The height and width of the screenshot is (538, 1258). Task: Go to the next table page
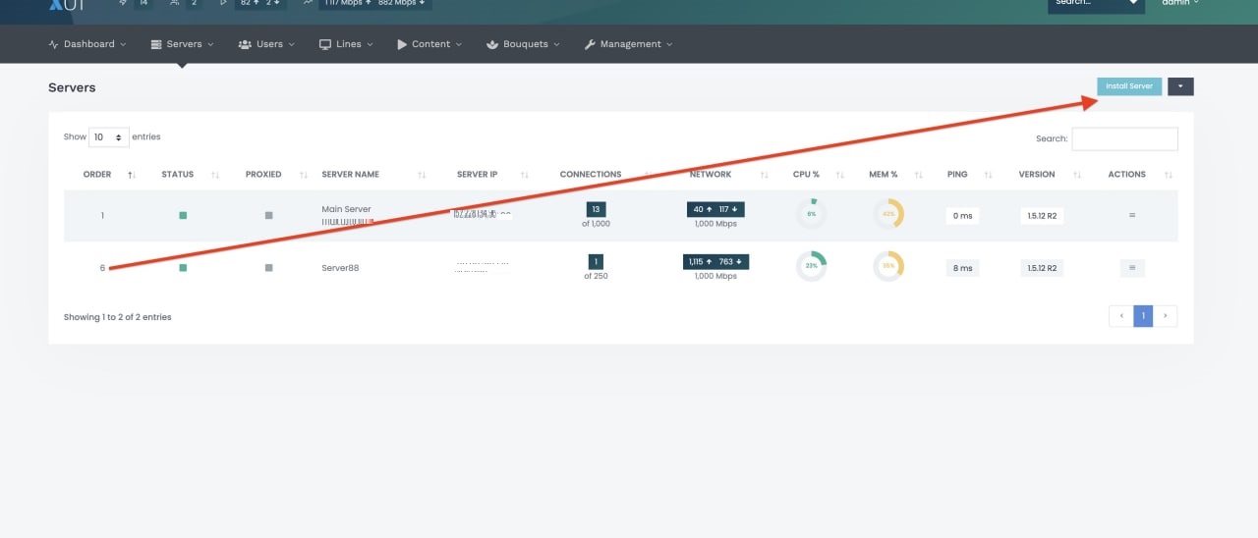(x=1166, y=316)
